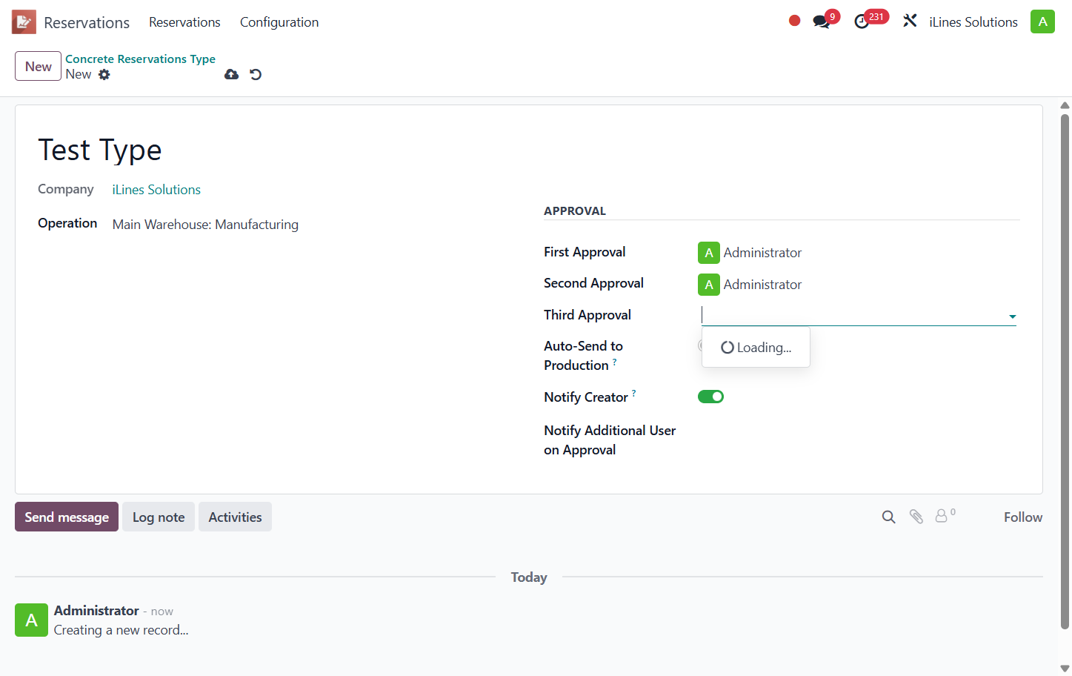
Task: Open the activities clock icon
Action: [862, 22]
